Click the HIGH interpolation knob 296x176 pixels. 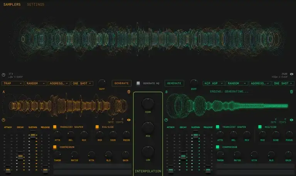(x=148, y=104)
